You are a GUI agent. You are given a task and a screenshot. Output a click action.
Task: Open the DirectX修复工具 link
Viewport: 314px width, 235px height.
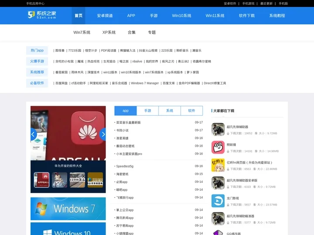coord(215,83)
